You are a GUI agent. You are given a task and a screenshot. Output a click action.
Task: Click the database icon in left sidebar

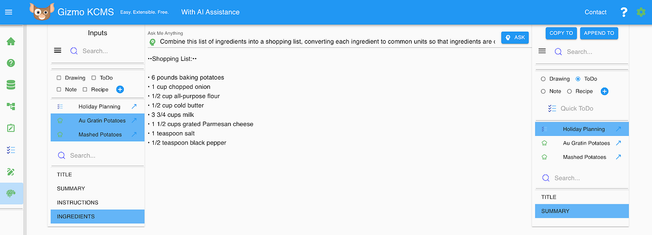(x=11, y=85)
